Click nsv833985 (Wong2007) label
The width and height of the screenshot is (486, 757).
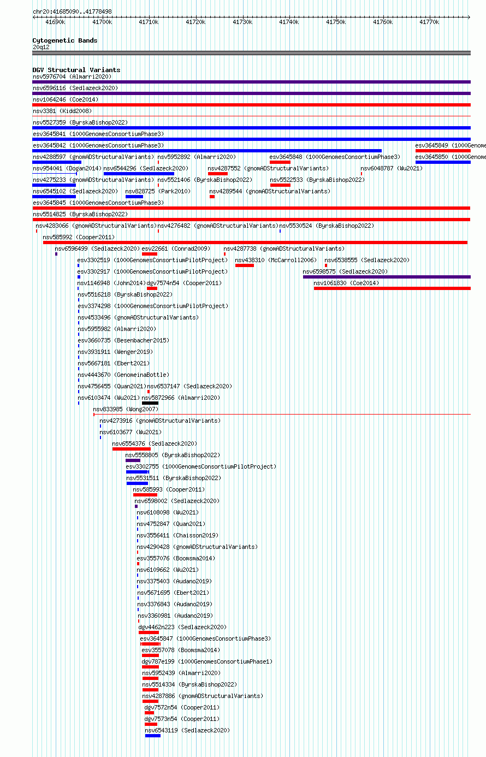tap(126, 409)
